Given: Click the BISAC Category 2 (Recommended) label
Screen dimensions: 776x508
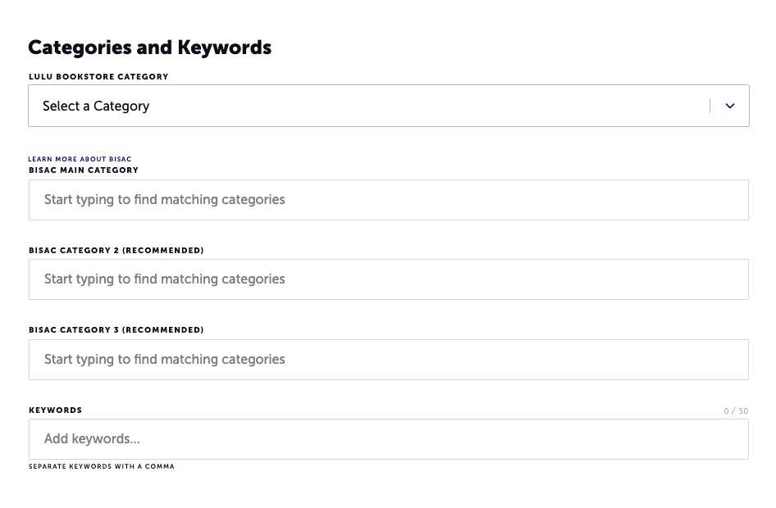Looking at the screenshot, I should [116, 251].
